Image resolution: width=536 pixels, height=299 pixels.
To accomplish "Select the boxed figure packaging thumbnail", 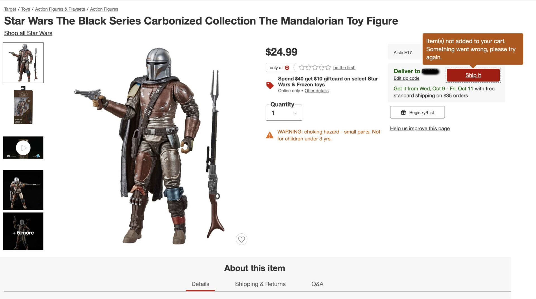I will tap(23, 106).
